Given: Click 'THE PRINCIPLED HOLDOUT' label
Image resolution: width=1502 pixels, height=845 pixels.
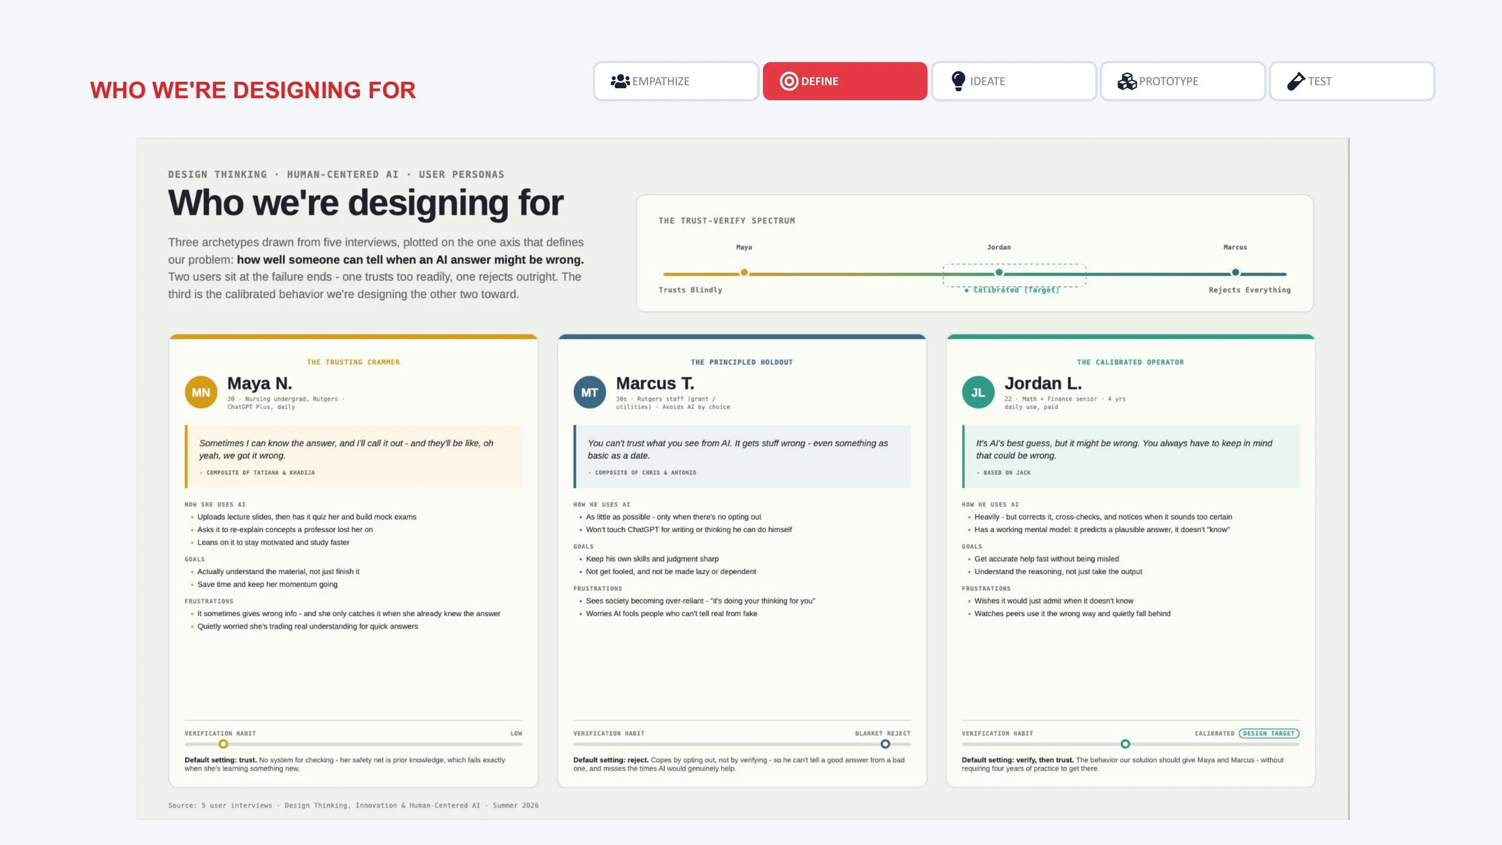Looking at the screenshot, I should coord(741,362).
